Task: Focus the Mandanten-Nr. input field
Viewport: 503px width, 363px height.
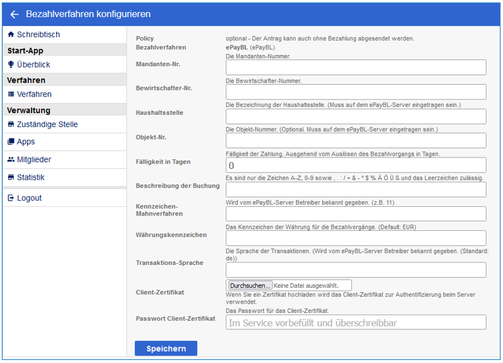Action: [356, 68]
